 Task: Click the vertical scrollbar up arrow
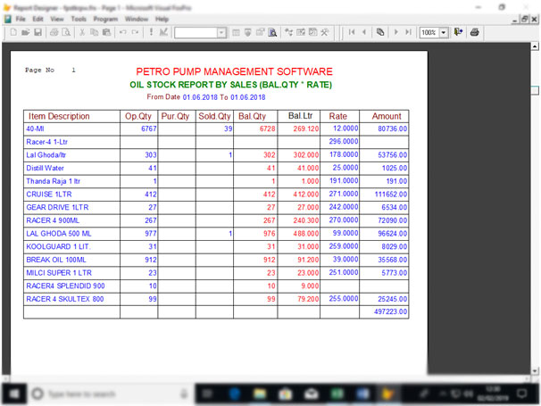coord(535,46)
